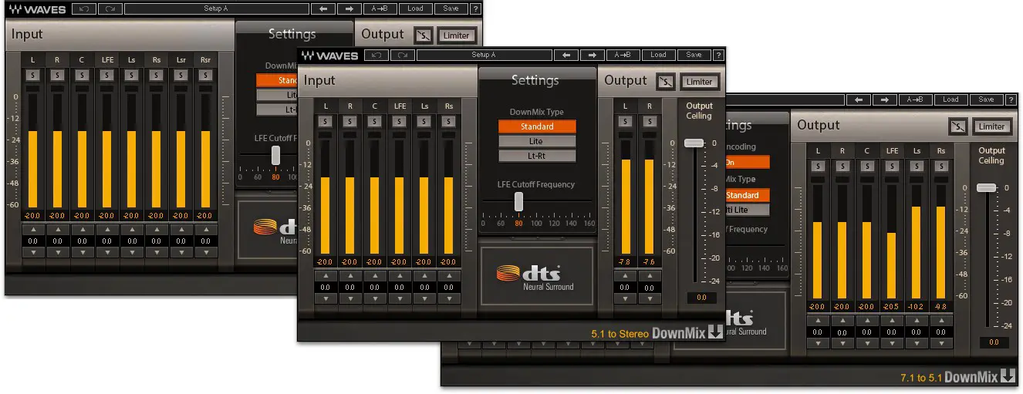
Task: Solo the LFE input in 5.1 to Stereo window
Action: point(400,122)
